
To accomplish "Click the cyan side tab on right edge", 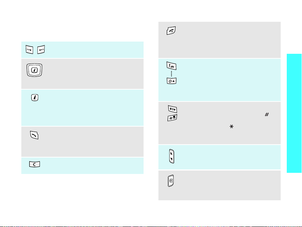I will tap(294, 113).
